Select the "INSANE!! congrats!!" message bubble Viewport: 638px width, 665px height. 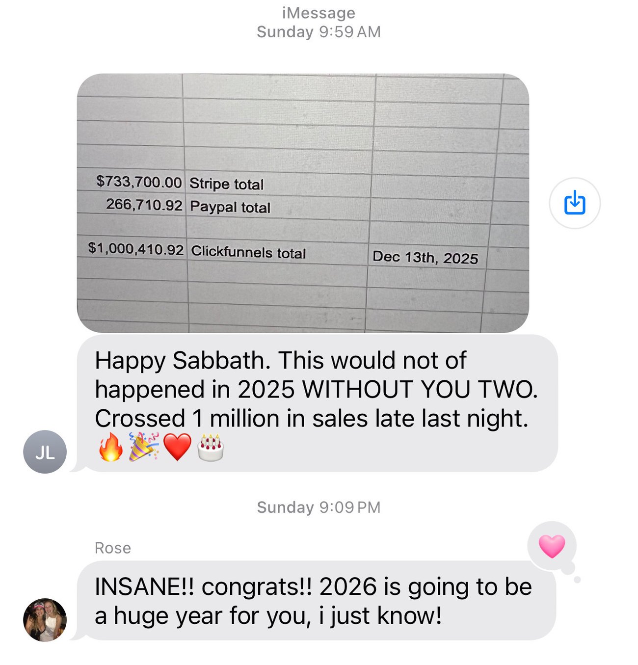pyautogui.click(x=317, y=601)
